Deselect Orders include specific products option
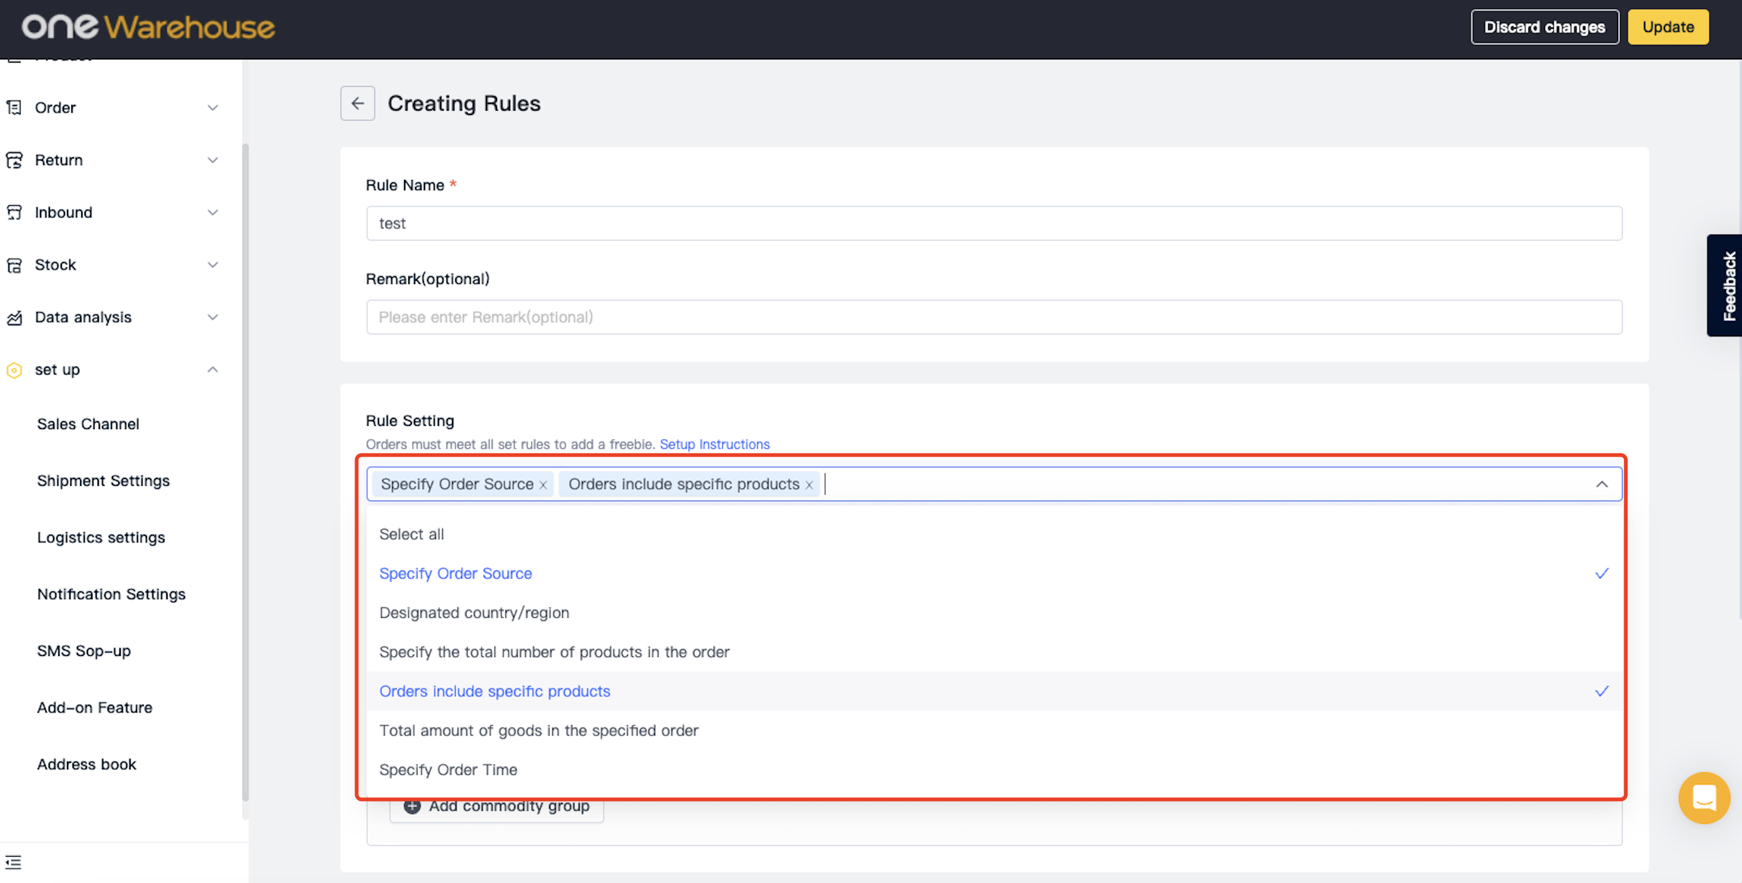 pos(994,691)
